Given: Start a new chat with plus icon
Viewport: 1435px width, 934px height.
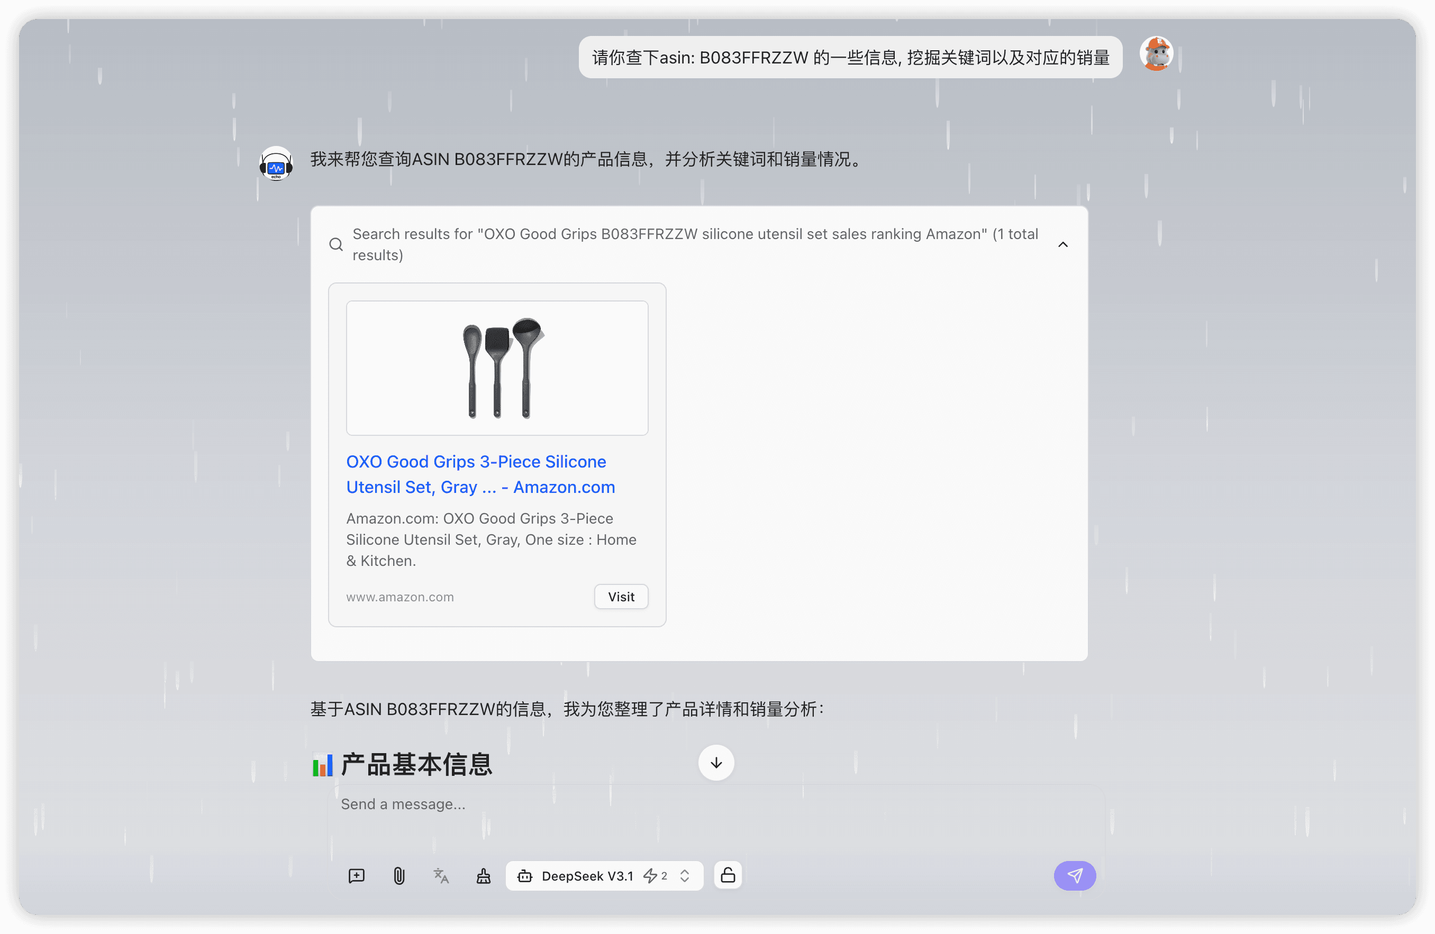Looking at the screenshot, I should tap(356, 875).
